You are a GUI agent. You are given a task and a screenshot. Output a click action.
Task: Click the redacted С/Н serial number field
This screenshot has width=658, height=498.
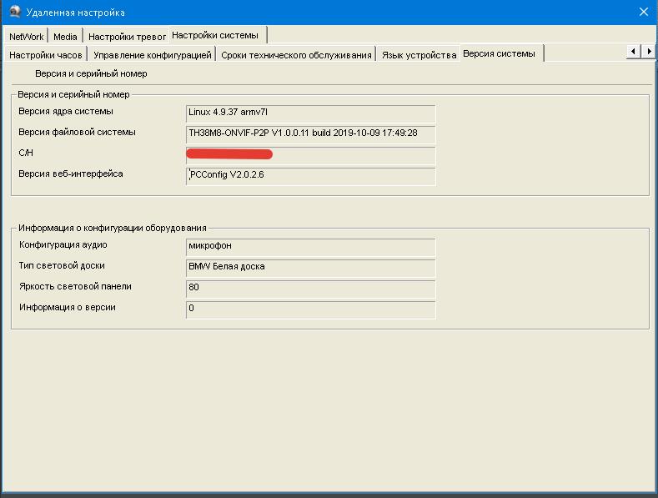coord(310,155)
